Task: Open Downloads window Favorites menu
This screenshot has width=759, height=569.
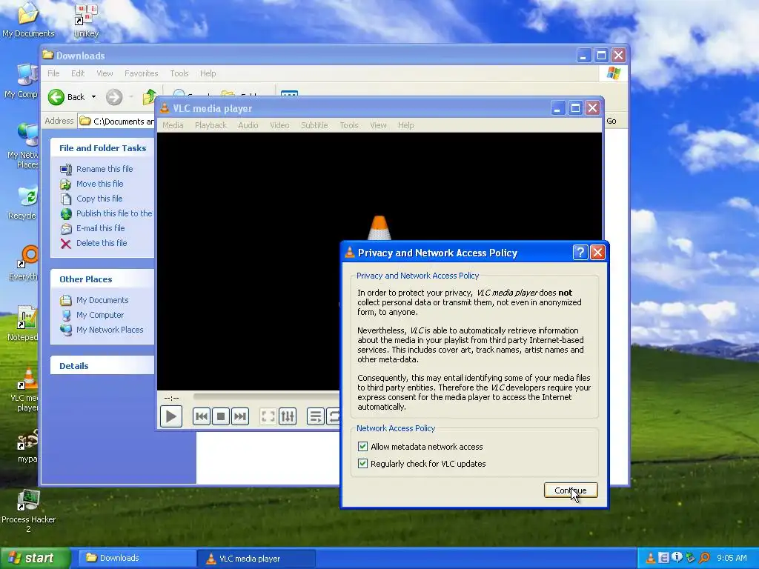Action: [141, 73]
